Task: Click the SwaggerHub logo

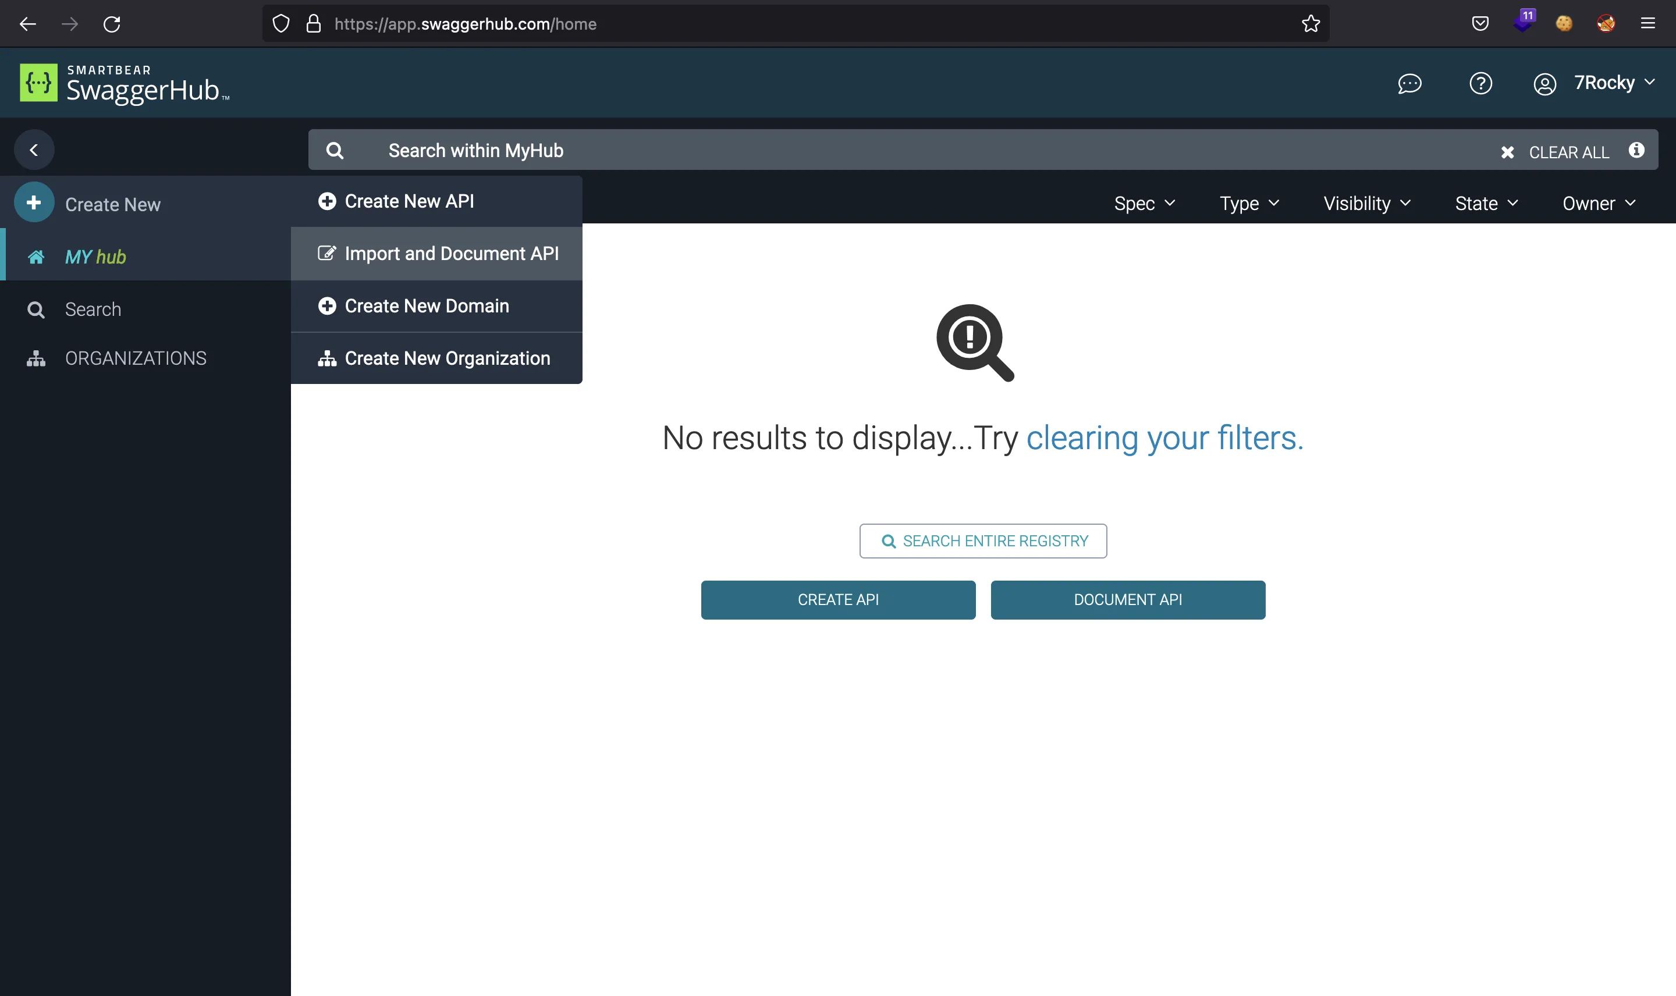Action: (125, 83)
